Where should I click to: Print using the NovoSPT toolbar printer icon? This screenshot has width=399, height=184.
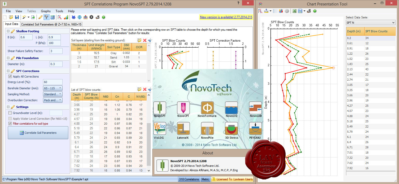tap(98, 17)
